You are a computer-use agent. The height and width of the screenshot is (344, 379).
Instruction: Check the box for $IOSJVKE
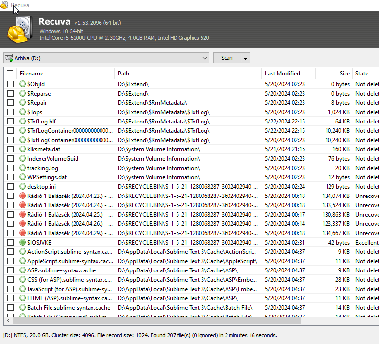10,242
